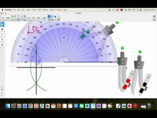Open the Add-ons menu
The width and height of the screenshot is (157, 118).
(x=52, y=10)
